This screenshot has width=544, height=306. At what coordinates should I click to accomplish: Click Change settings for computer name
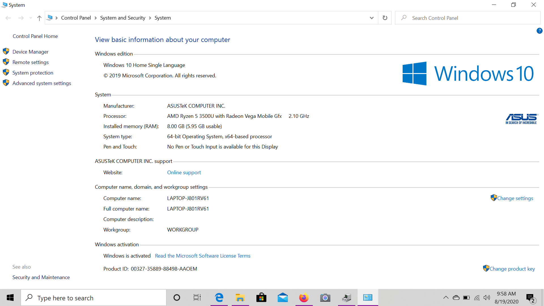[x=515, y=198]
